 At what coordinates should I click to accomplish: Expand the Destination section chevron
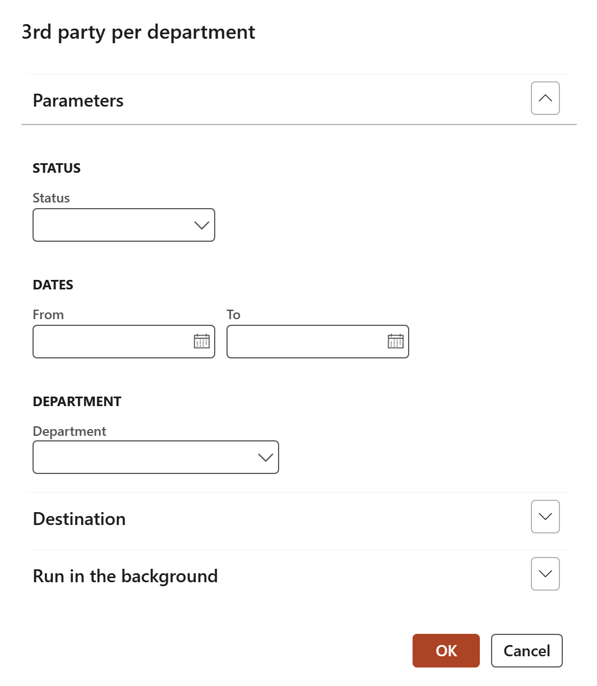pyautogui.click(x=545, y=517)
